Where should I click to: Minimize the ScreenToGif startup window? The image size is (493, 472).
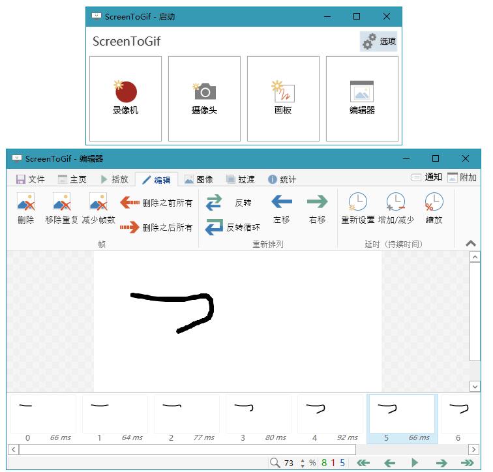(x=327, y=16)
